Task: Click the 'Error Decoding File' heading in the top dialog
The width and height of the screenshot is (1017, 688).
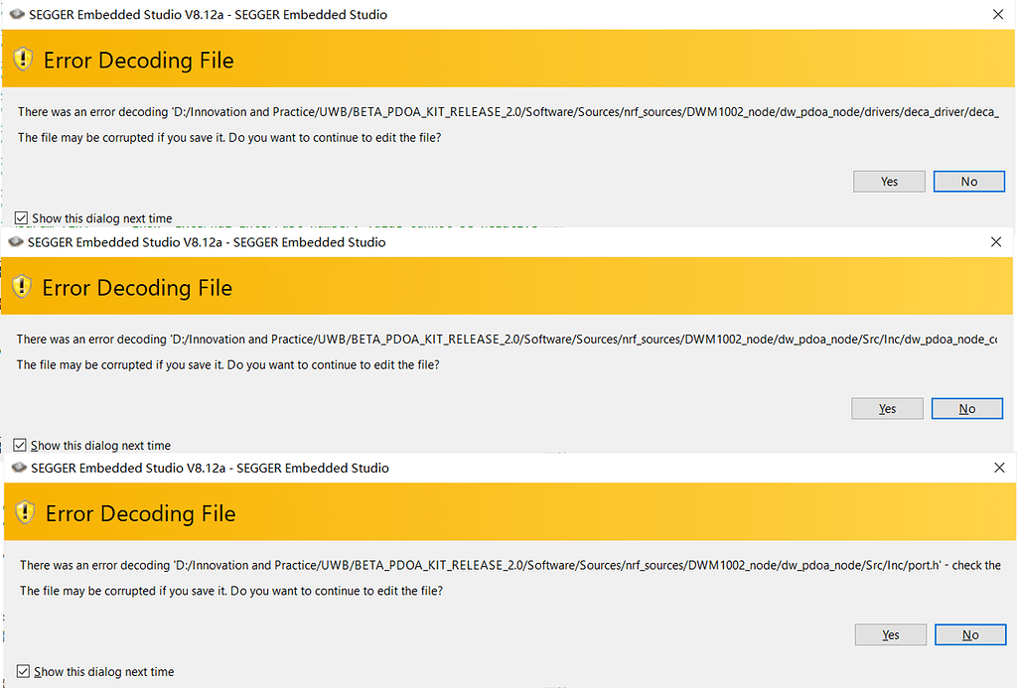Action: point(138,61)
